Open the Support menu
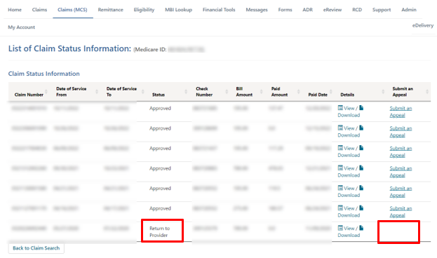 coord(382,10)
